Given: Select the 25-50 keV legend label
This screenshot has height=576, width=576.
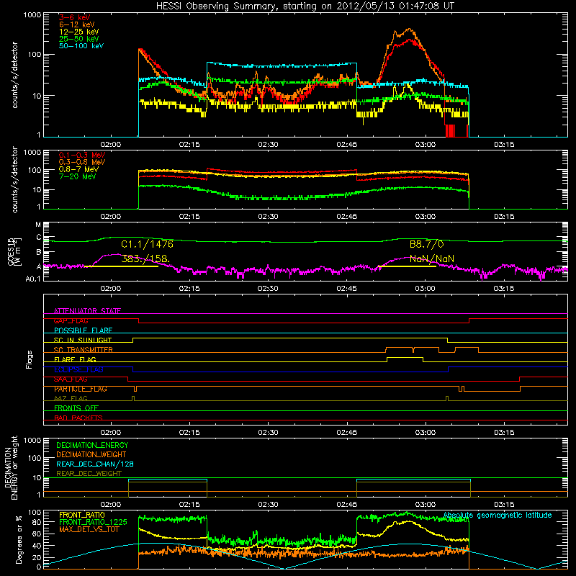Looking at the screenshot, I should [78, 39].
